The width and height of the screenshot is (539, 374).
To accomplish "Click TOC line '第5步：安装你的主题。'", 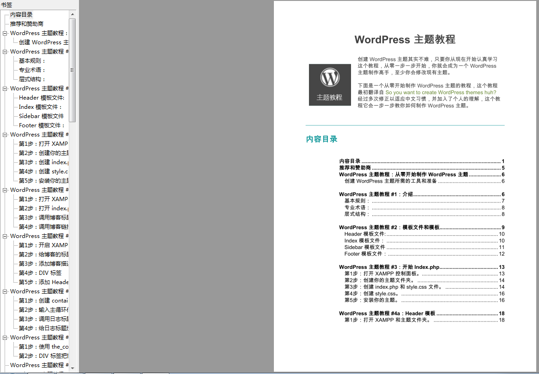I will tap(424, 300).
